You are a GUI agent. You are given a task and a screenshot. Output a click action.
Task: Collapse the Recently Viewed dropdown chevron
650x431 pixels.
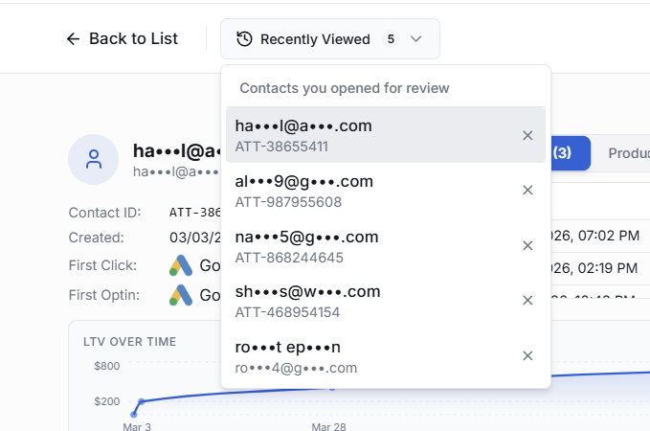pos(415,39)
